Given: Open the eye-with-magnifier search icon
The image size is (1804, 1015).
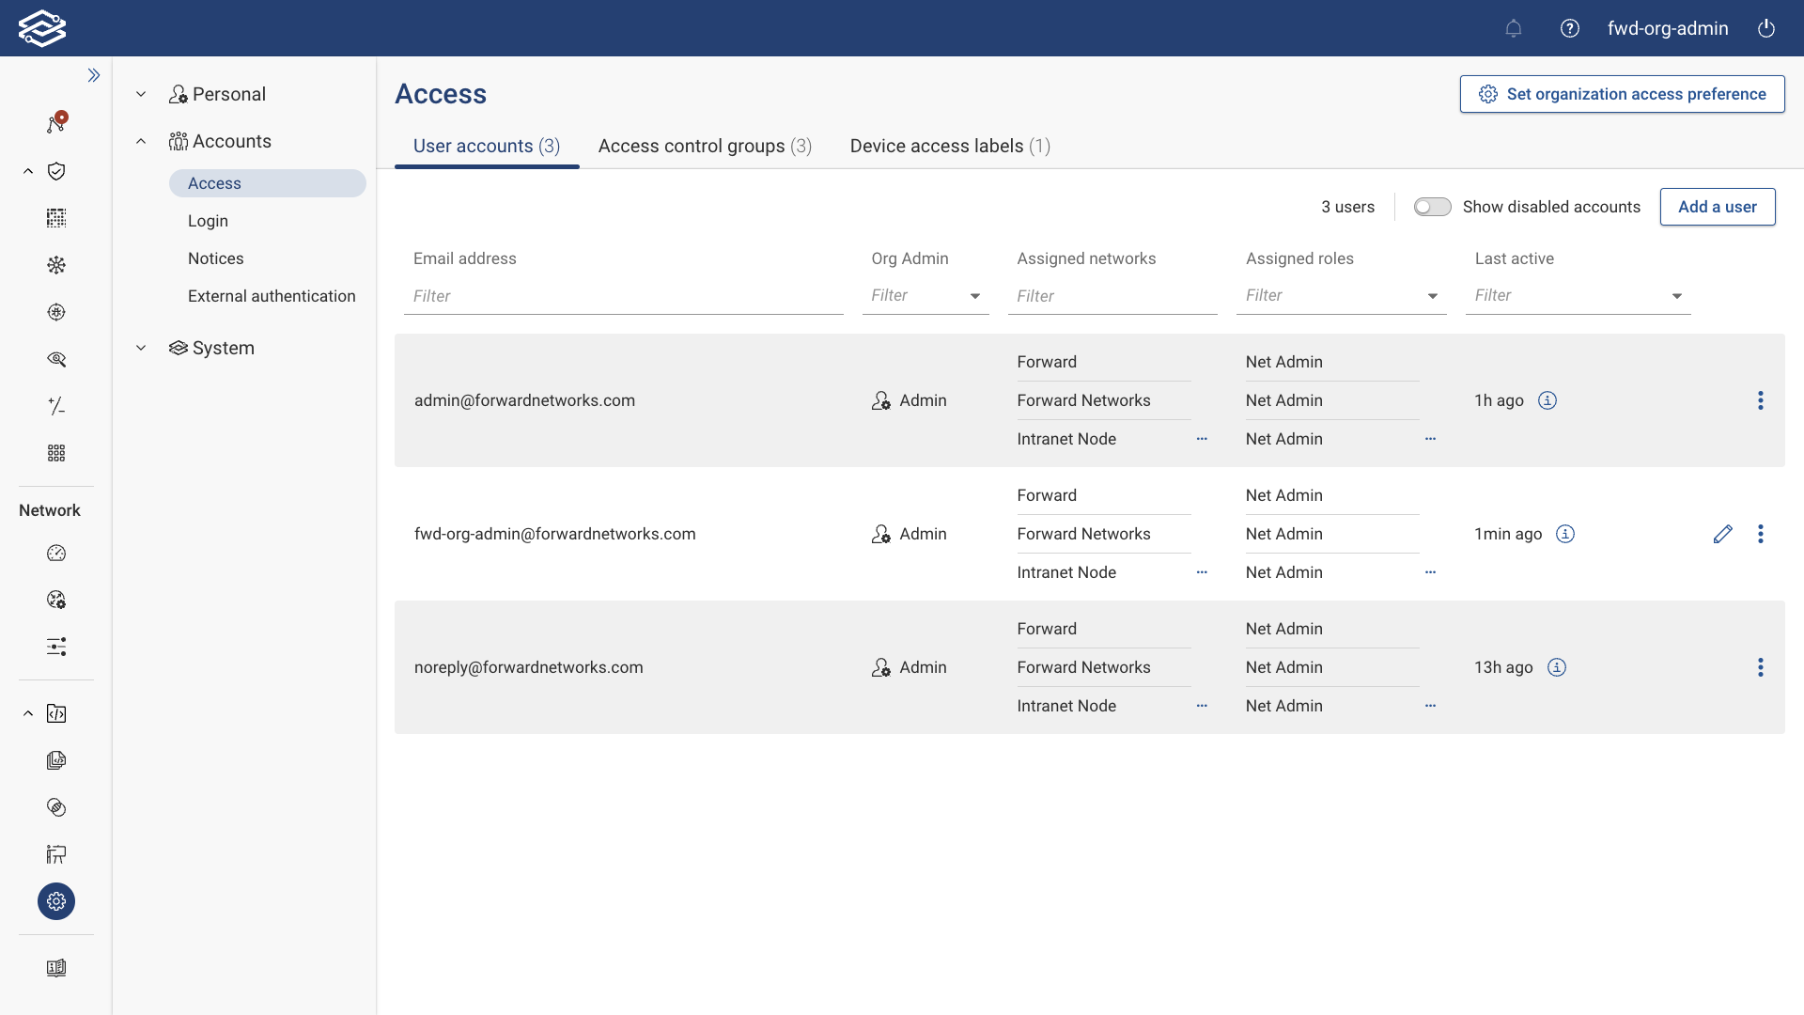Looking at the screenshot, I should tap(56, 360).
